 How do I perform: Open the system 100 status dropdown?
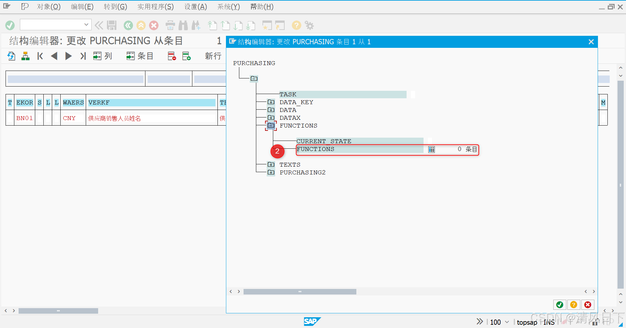[x=507, y=322]
